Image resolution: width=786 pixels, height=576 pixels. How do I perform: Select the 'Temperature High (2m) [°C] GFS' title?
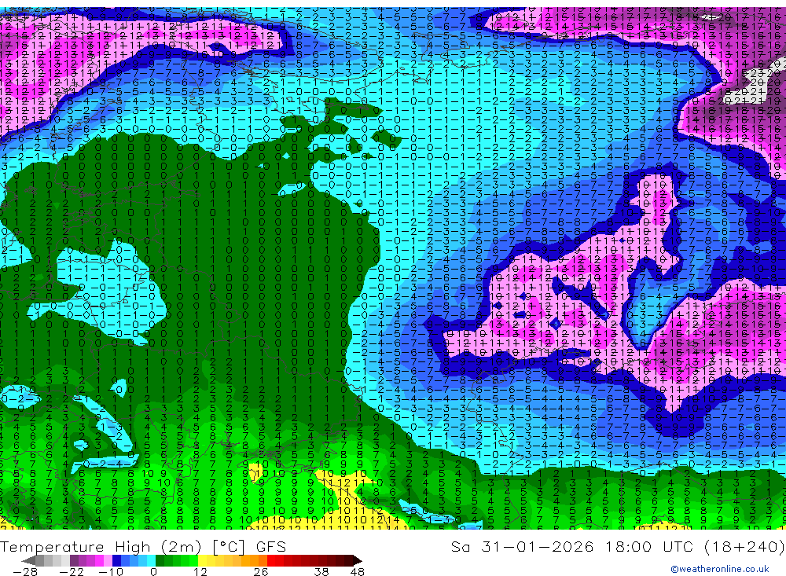pyautogui.click(x=143, y=546)
